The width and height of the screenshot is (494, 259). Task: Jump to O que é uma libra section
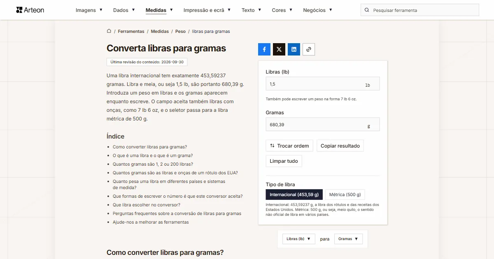(x=153, y=155)
